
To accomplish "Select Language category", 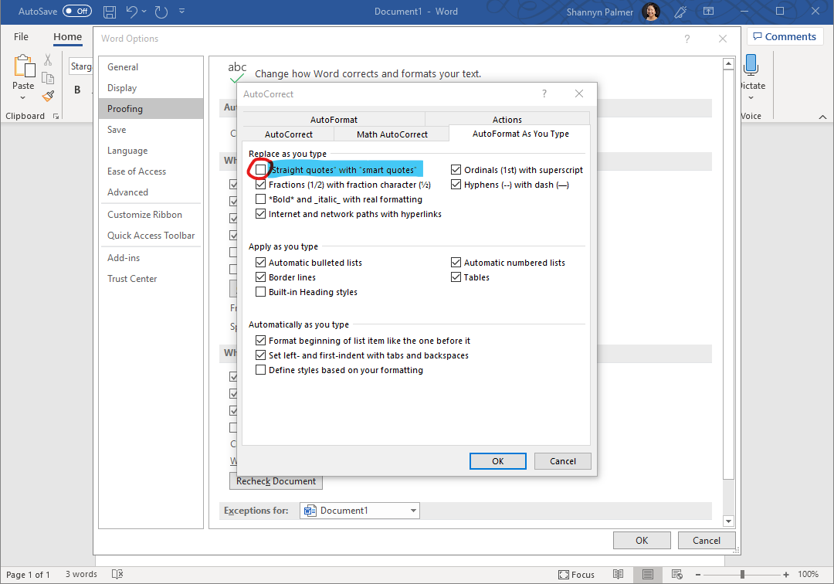I will [151, 151].
